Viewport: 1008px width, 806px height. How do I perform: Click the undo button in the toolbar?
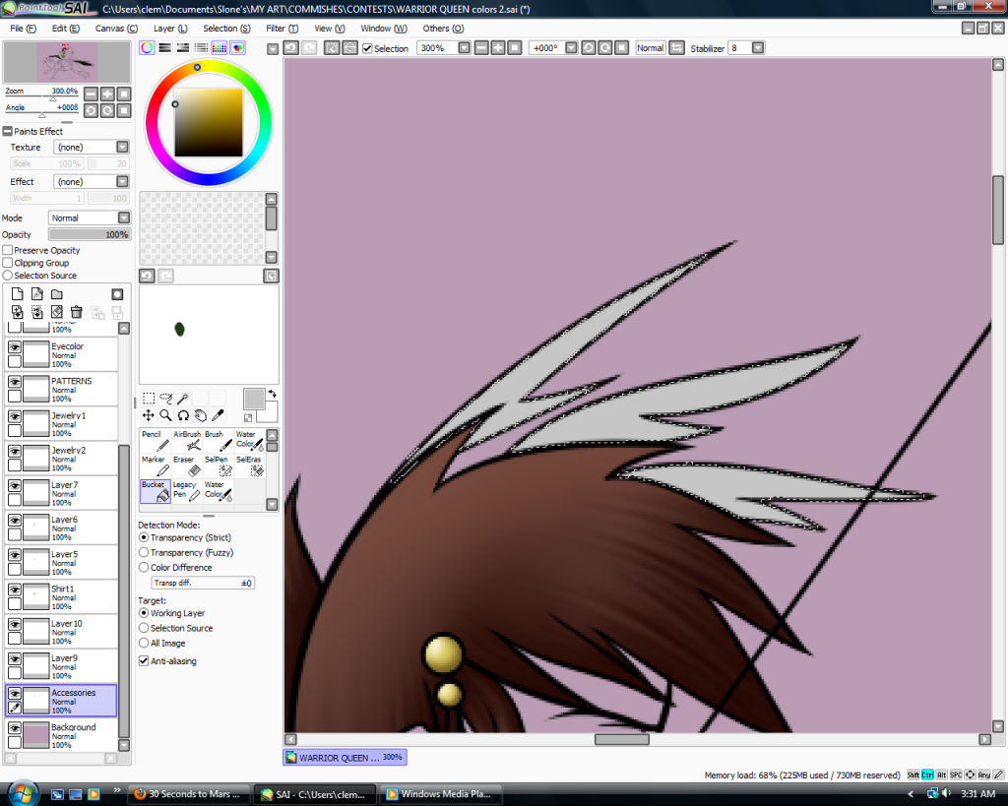[291, 48]
